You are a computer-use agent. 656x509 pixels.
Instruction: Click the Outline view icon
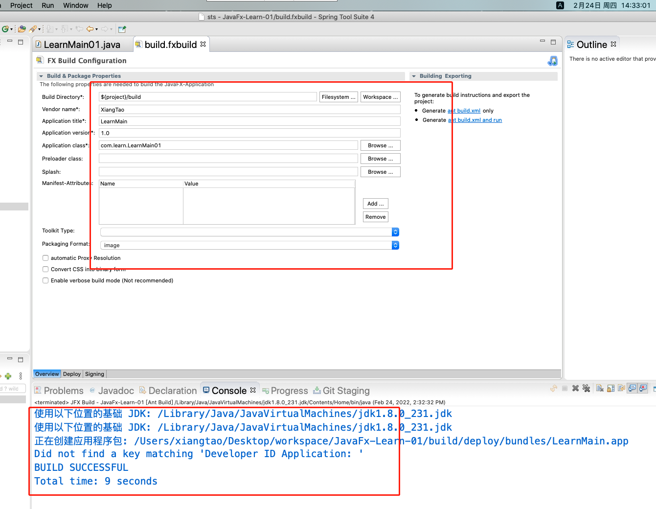570,45
